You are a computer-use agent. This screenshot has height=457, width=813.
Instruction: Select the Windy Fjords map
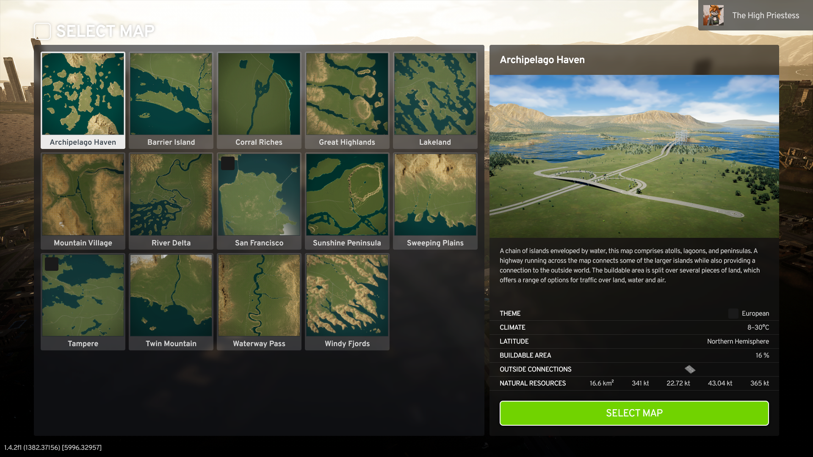click(x=347, y=302)
